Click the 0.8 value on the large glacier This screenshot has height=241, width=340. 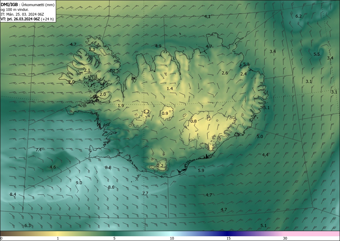point(193,121)
